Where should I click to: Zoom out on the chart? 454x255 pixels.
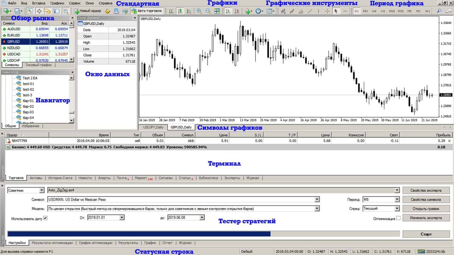click(x=208, y=11)
